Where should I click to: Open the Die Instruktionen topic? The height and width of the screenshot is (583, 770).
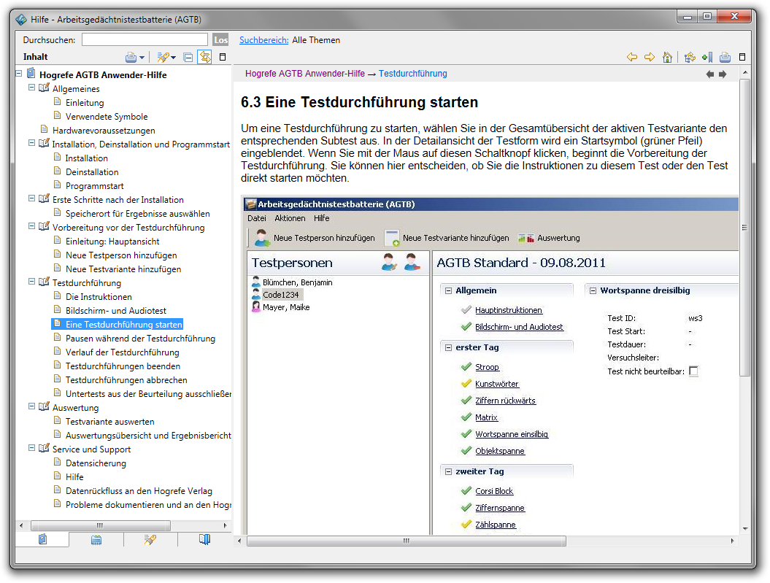click(x=99, y=297)
